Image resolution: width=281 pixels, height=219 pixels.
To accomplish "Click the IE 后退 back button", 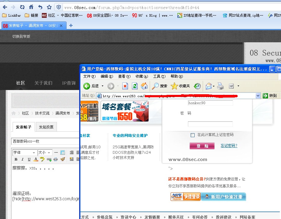I will coord(91,86).
